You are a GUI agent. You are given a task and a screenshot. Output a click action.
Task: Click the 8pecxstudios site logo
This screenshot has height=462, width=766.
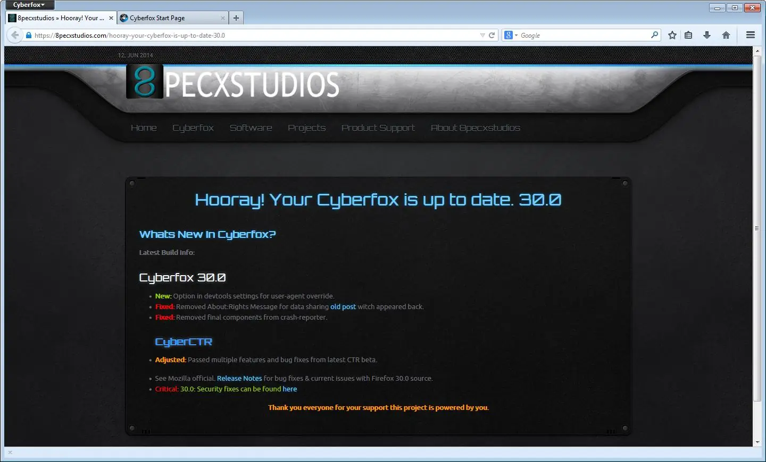(233, 82)
